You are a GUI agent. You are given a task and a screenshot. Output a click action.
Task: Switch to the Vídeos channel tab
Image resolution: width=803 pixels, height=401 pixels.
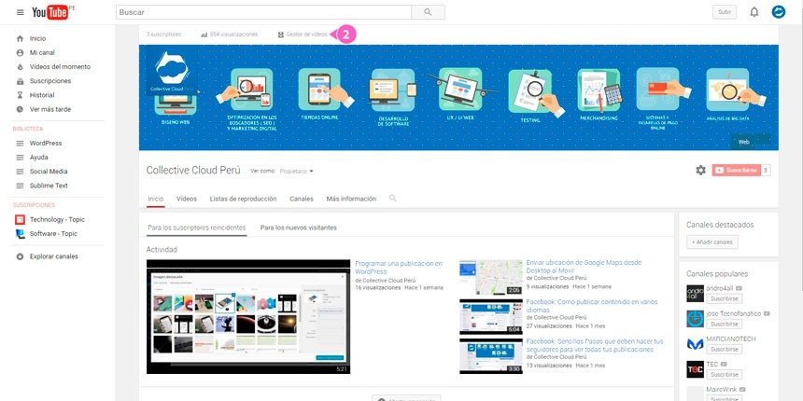[x=187, y=199]
